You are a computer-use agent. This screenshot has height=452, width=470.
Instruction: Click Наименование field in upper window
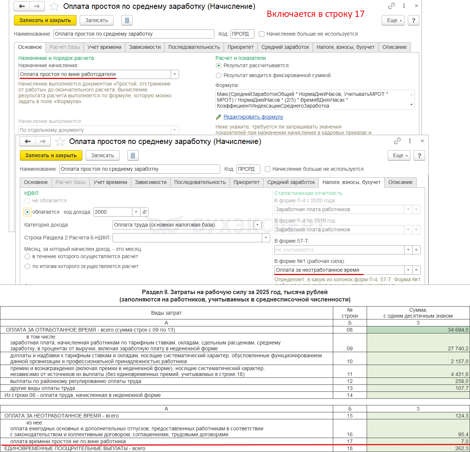[x=134, y=34]
